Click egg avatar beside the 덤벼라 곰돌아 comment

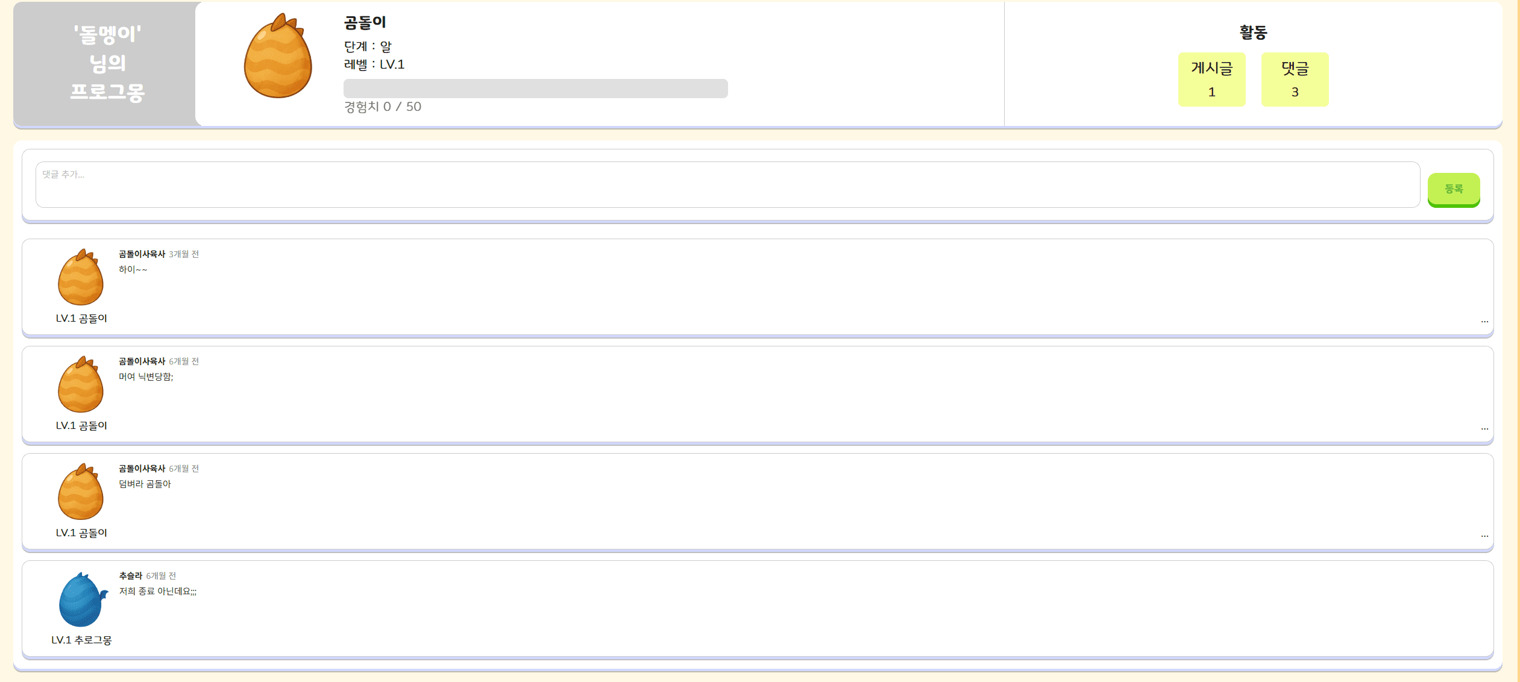[x=81, y=492]
